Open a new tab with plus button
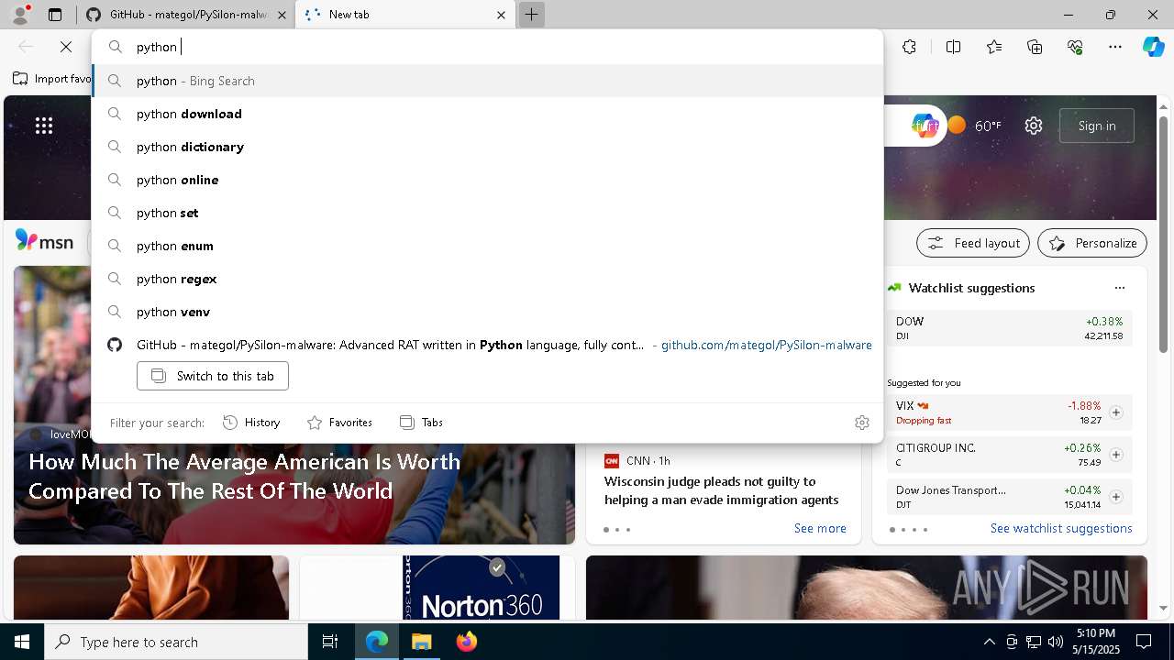Image resolution: width=1174 pixels, height=660 pixels. point(531,15)
